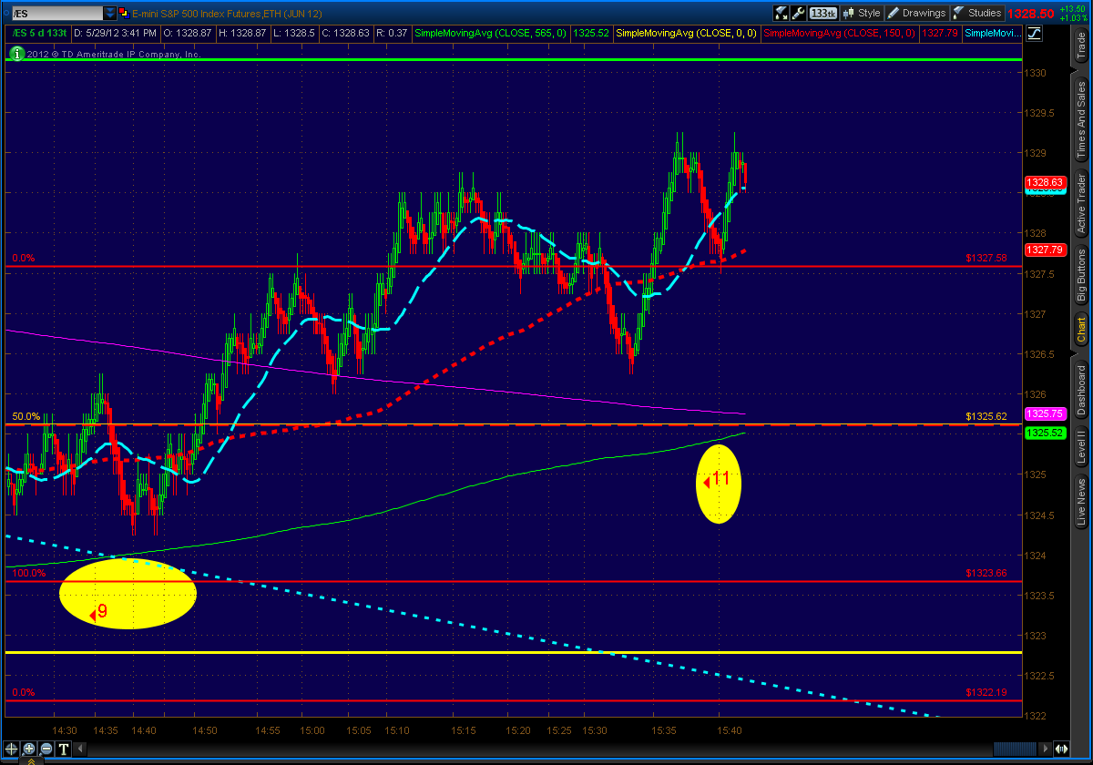Click the crosshair pan tool icon

pos(11,749)
